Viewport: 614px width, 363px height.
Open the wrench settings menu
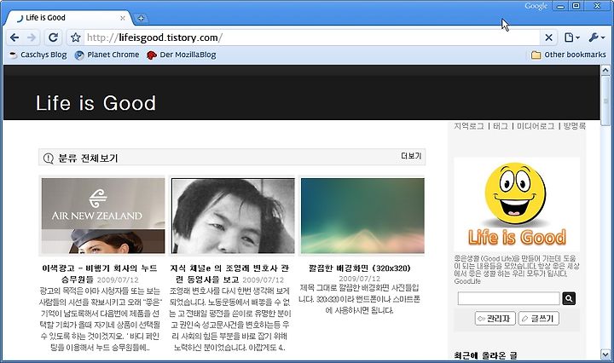(596, 37)
